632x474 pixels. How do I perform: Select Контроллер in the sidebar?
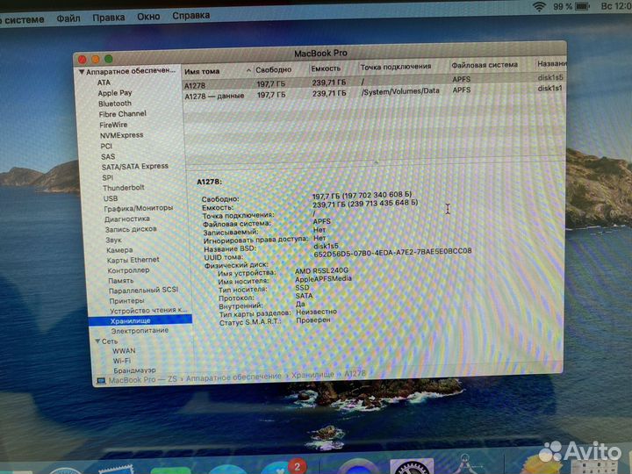(128, 270)
